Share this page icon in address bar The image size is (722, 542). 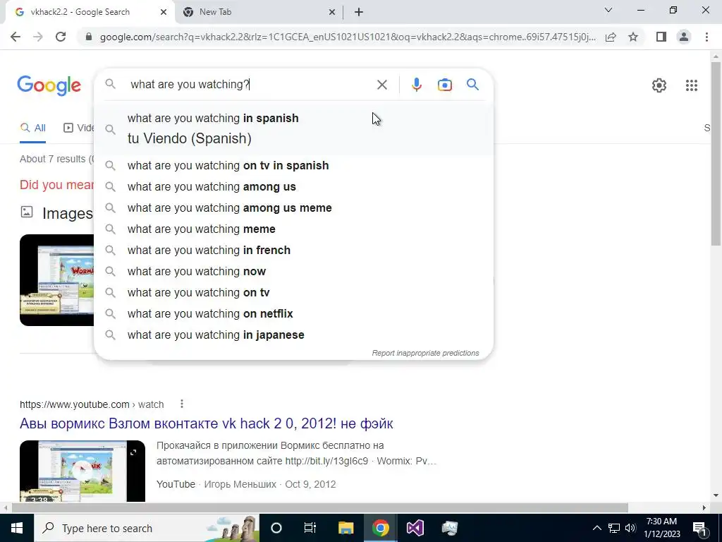(611, 37)
